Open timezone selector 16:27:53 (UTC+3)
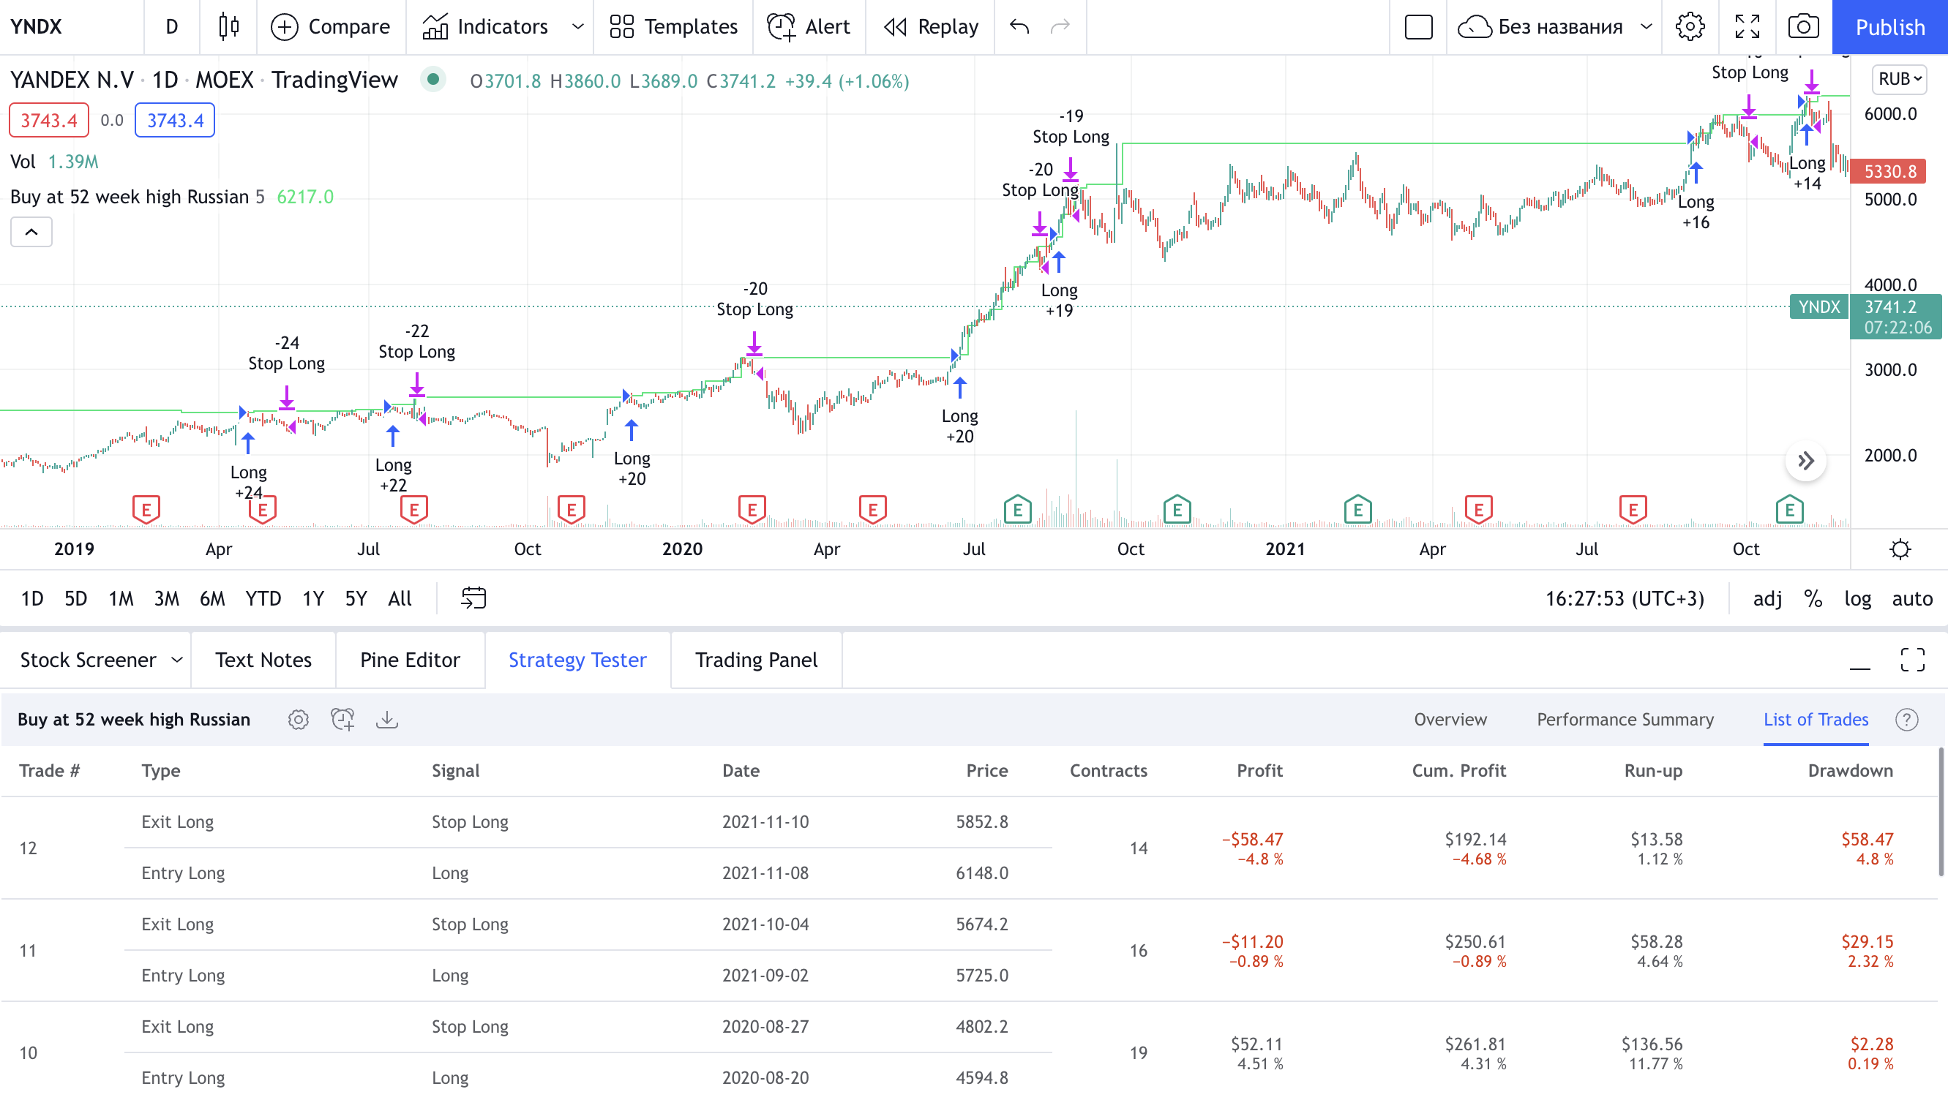The width and height of the screenshot is (1948, 1100). (x=1625, y=598)
